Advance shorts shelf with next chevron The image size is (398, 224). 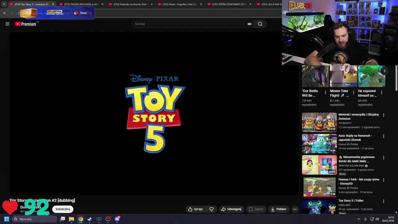[384, 71]
